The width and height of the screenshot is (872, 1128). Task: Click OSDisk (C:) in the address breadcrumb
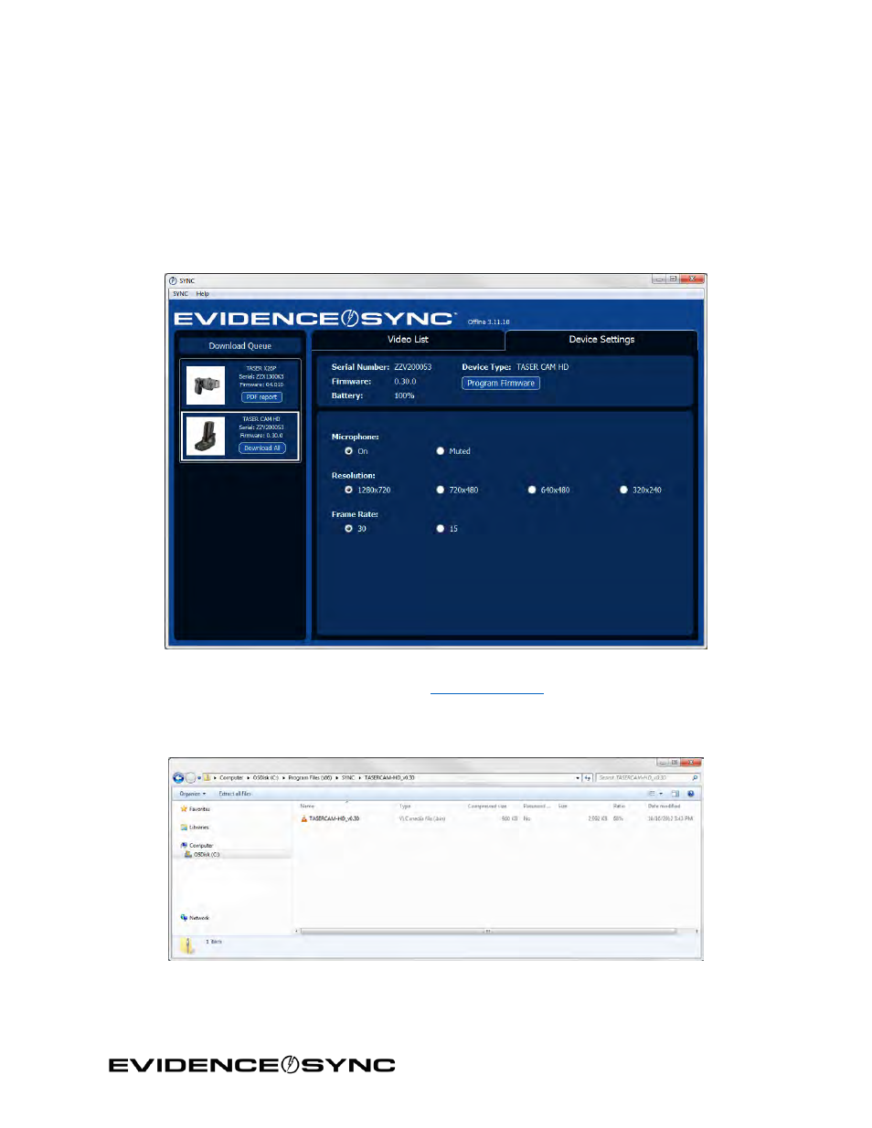(265, 778)
